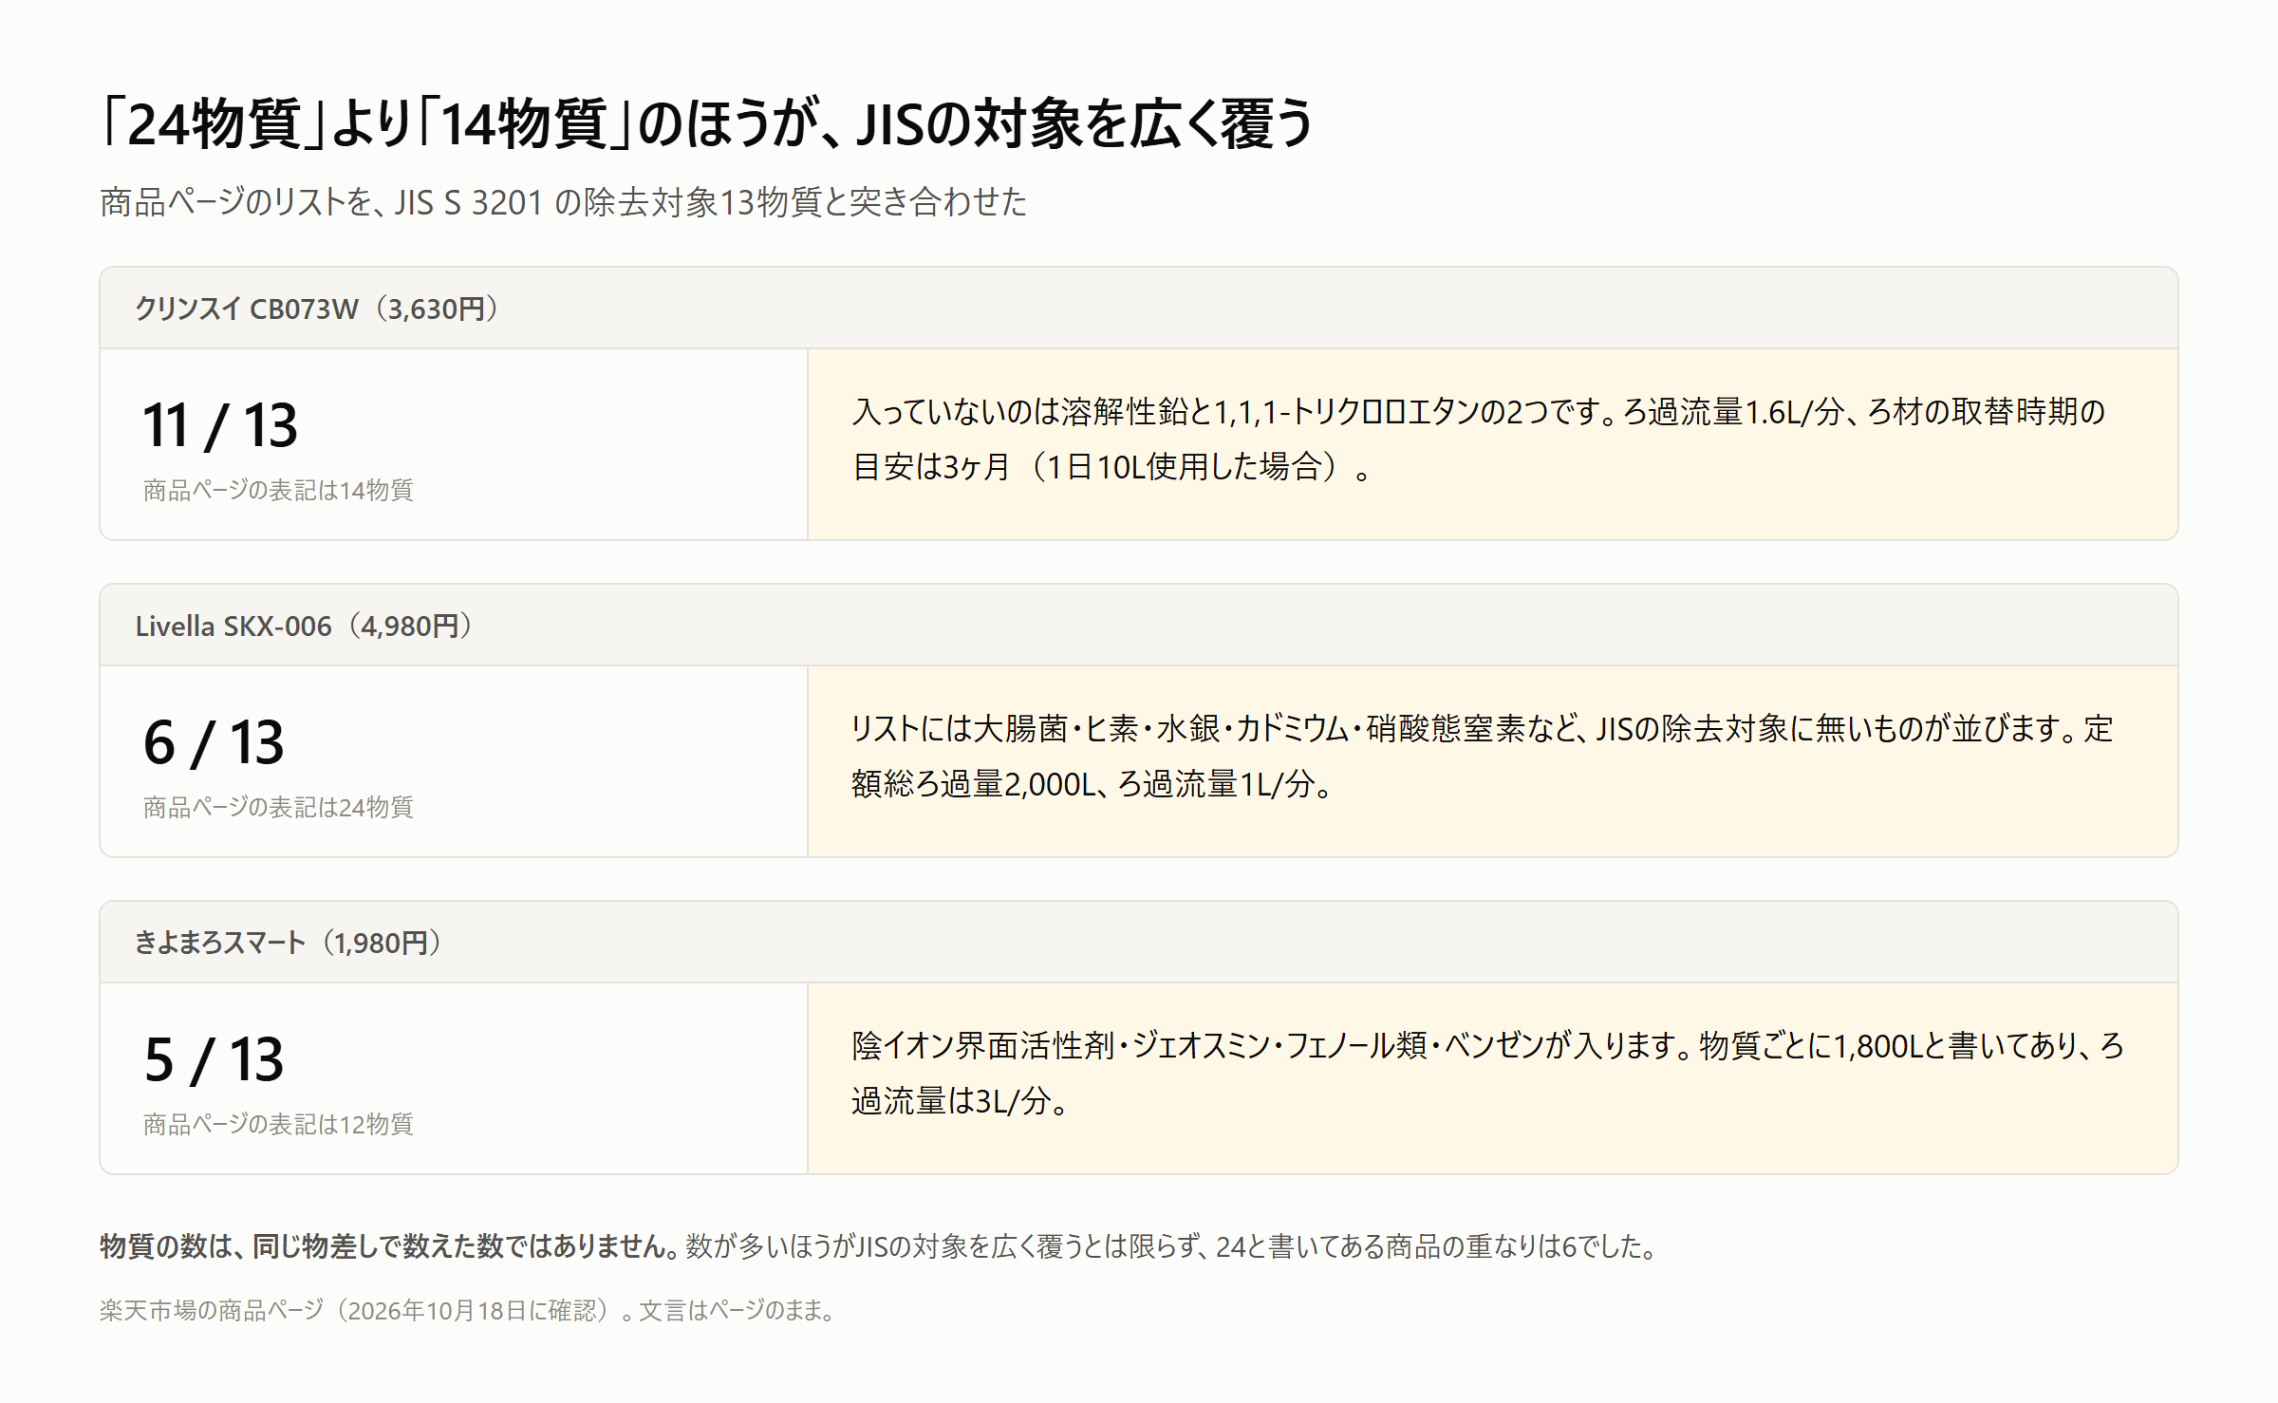
Task: Click the caption 商品ページの表記は24物質
Action: [x=278, y=807]
